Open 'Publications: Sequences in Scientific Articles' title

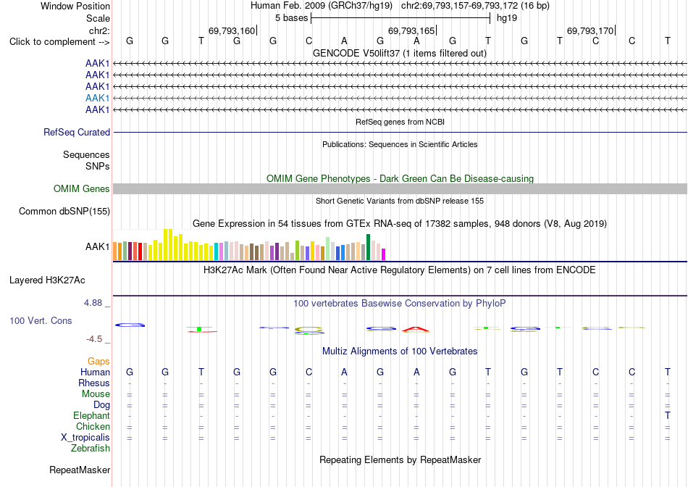[400, 144]
